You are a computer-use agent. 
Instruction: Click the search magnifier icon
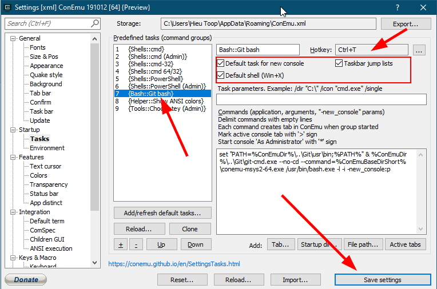(x=95, y=23)
